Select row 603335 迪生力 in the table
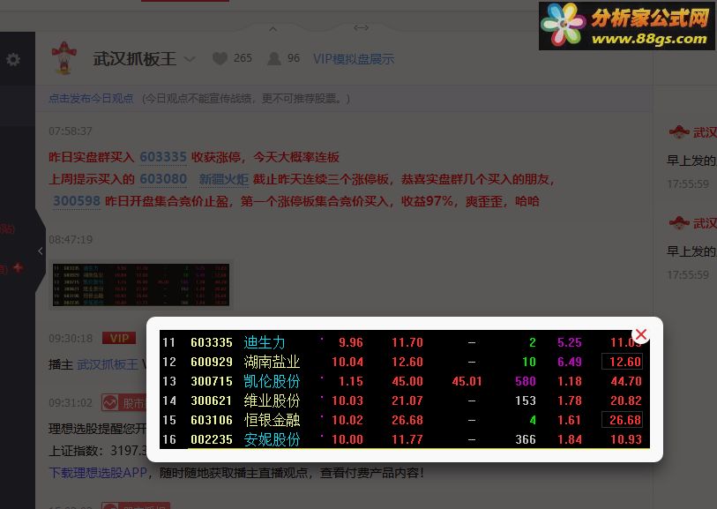The width and height of the screenshot is (717, 509). pyautogui.click(x=404, y=342)
